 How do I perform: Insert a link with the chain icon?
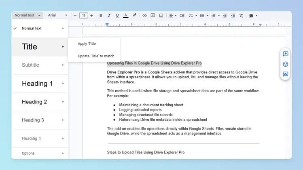(x=144, y=15)
